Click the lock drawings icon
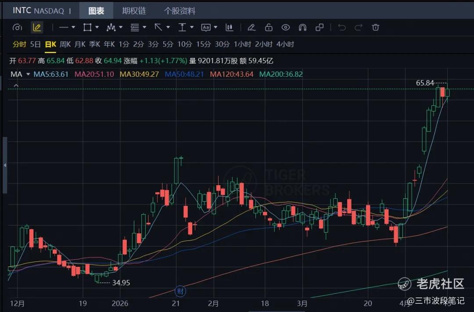Viewport: 474px width, 312px height. [x=269, y=28]
